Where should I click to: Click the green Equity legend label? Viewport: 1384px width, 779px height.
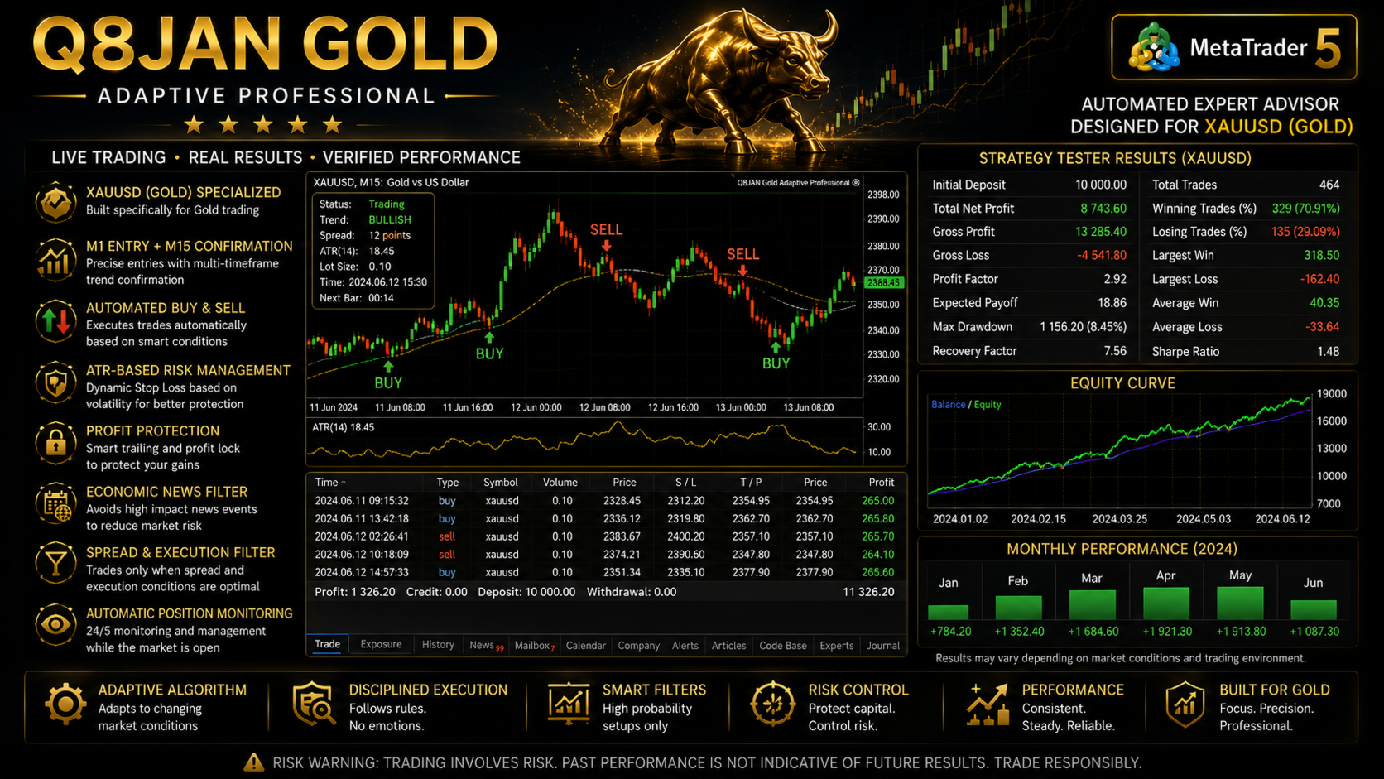pyautogui.click(x=988, y=404)
